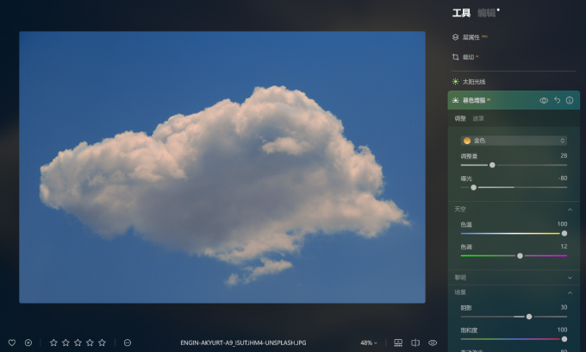Click the fifth rating star

pyautogui.click(x=102, y=343)
